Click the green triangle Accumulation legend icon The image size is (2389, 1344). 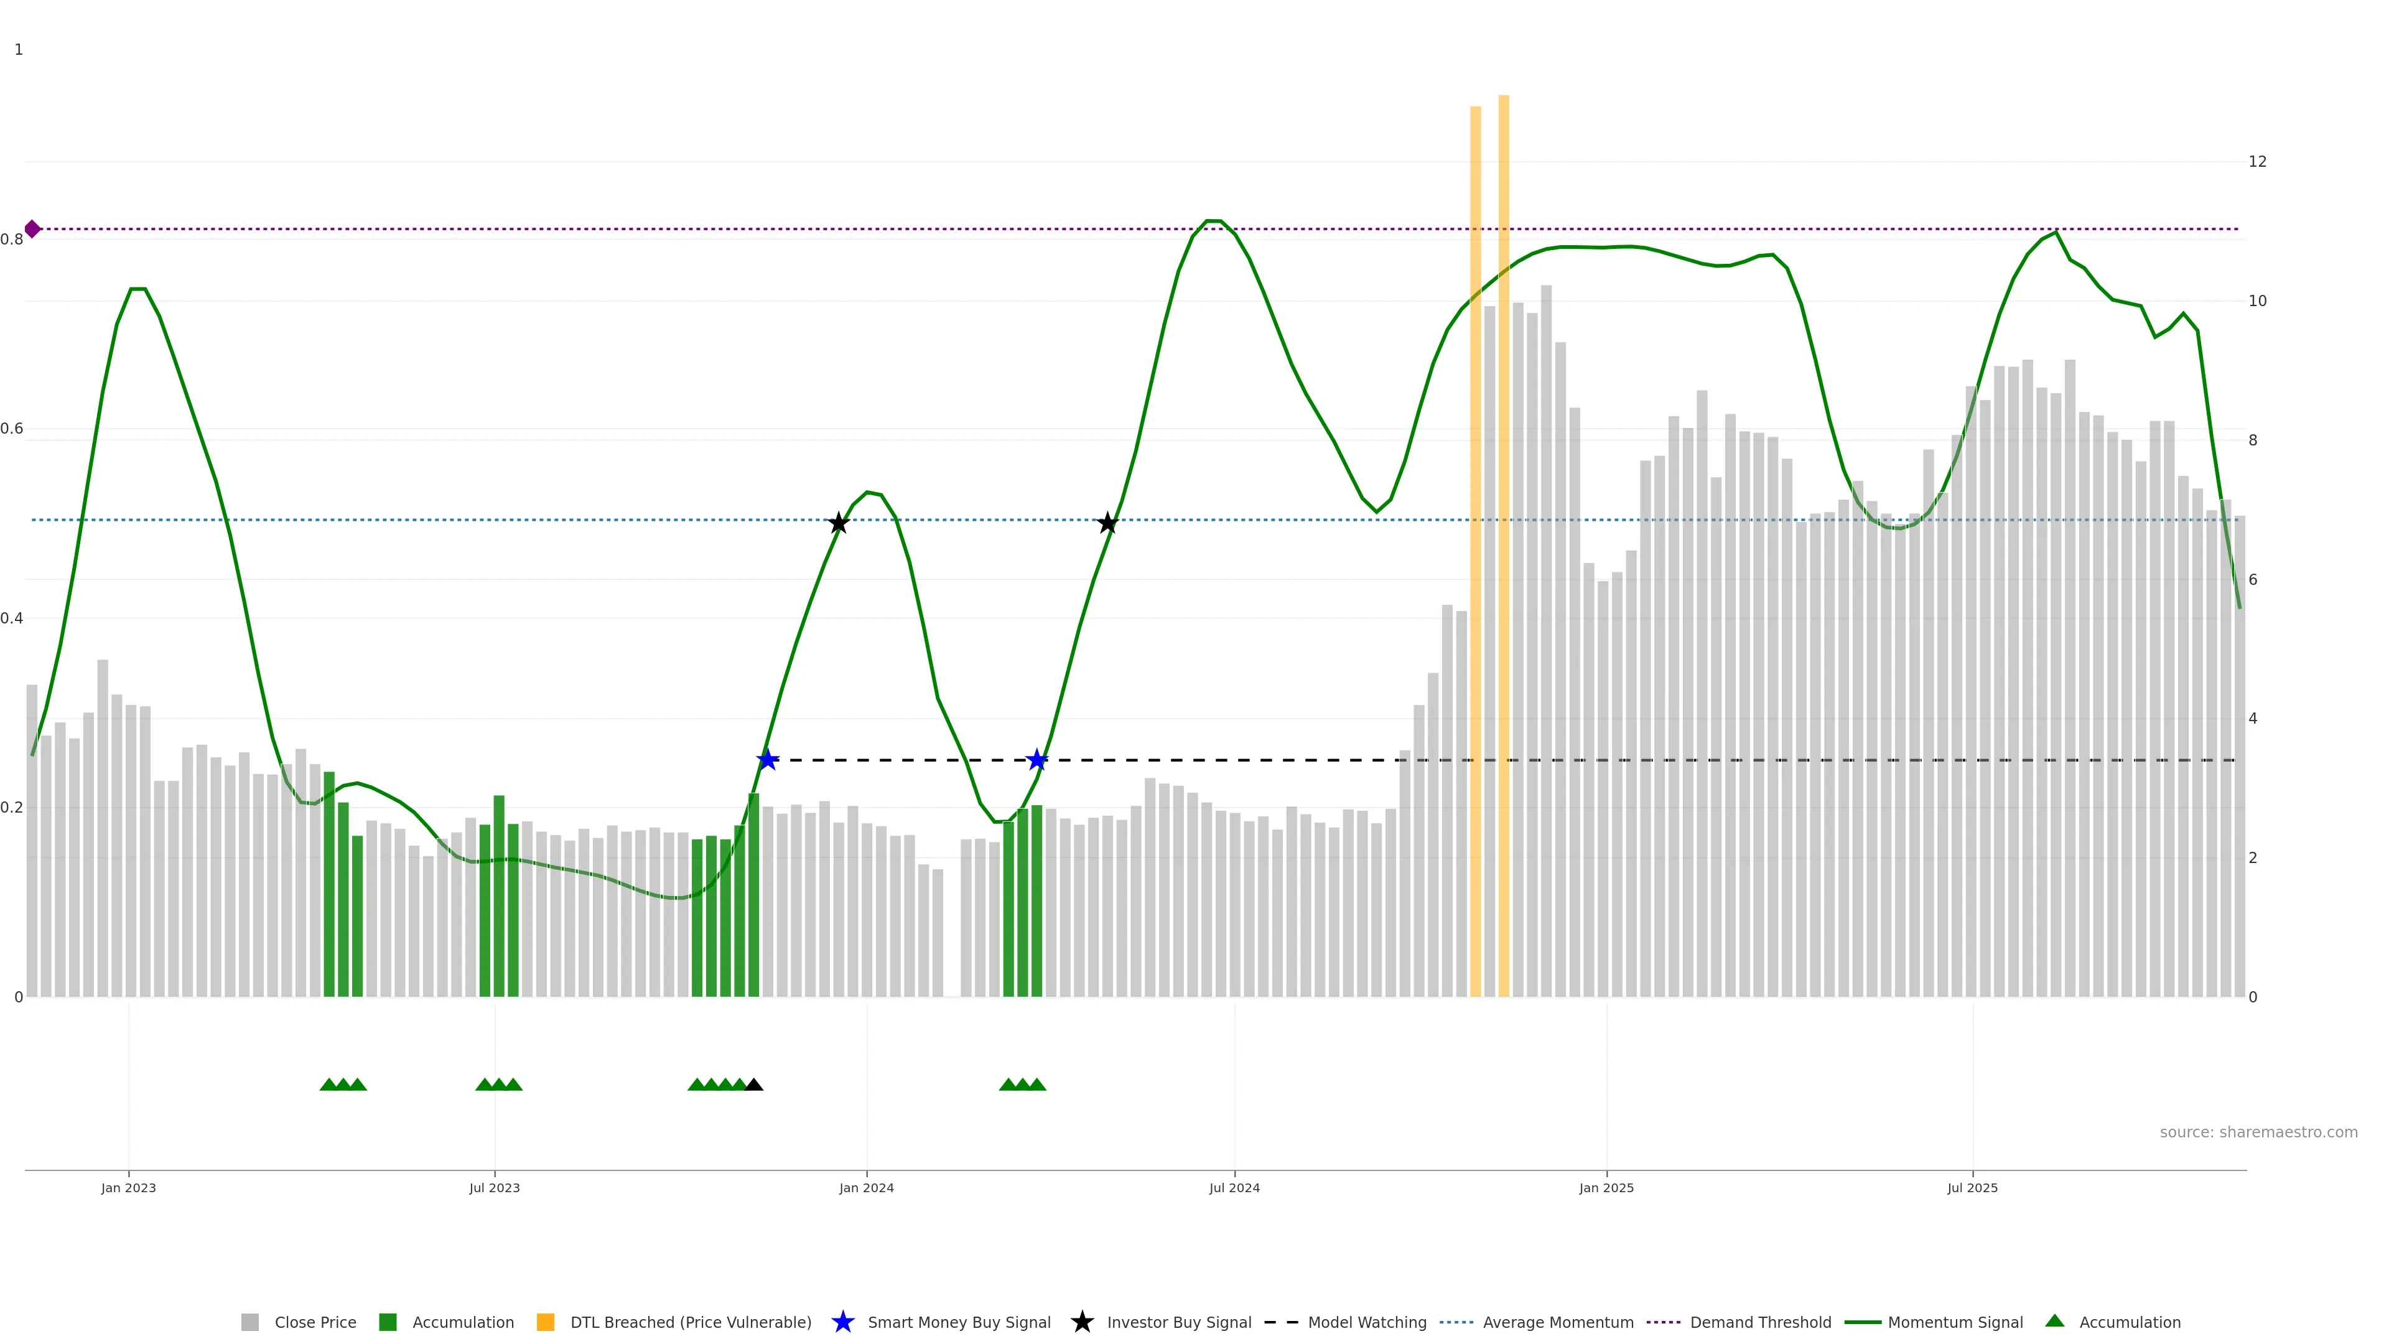pyautogui.click(x=2054, y=1321)
